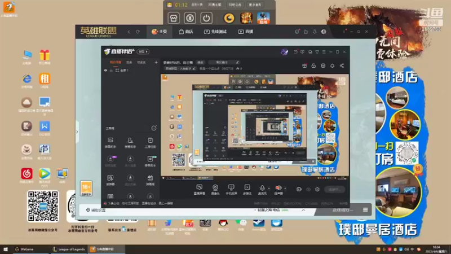Open streaming settings gear icon
451x254 pixels.
[317, 189]
